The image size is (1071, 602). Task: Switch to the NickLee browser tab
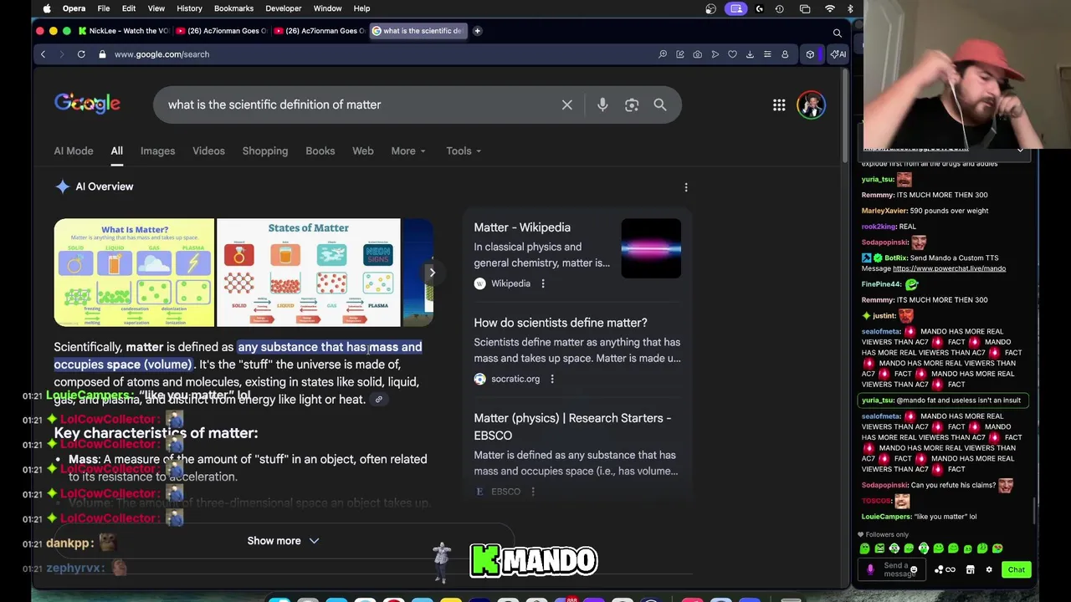[x=124, y=31]
